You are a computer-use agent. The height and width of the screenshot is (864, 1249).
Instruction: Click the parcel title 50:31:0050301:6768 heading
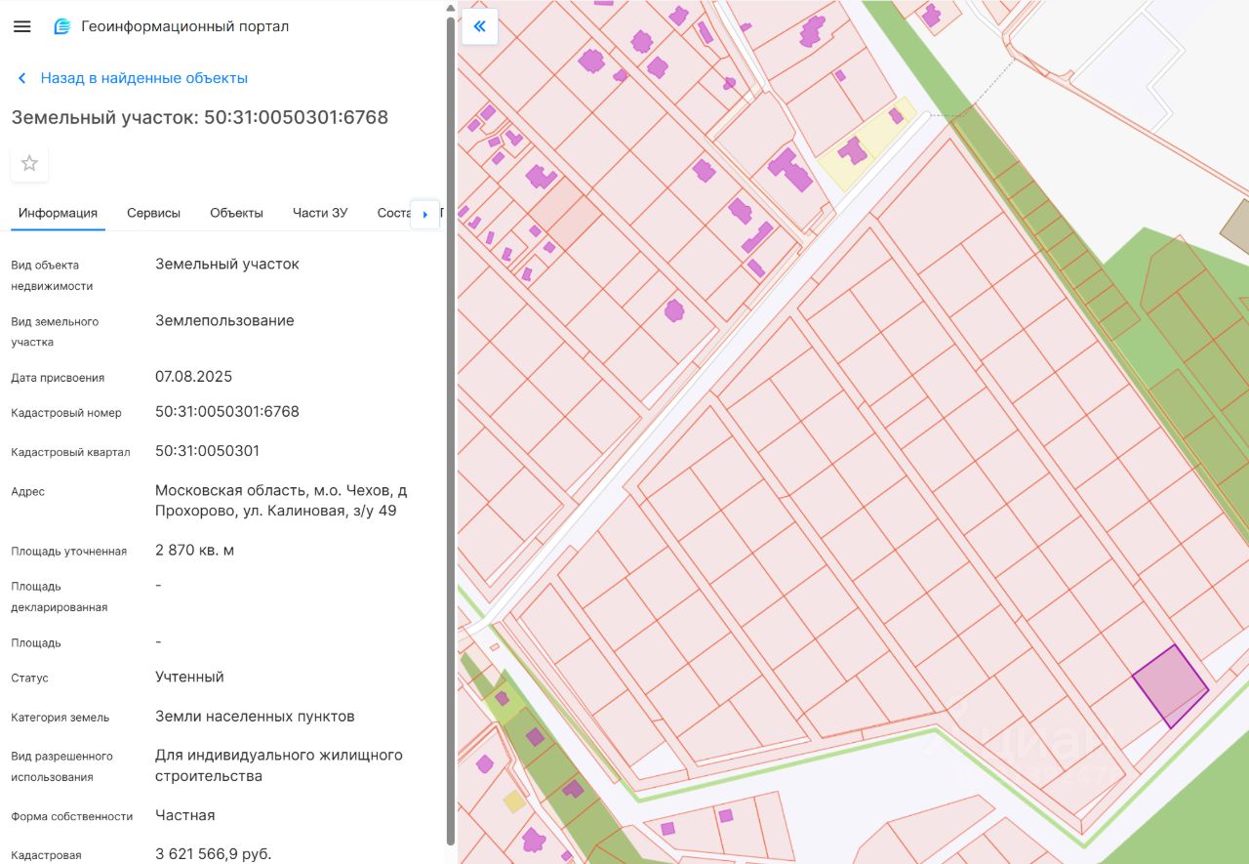tap(199, 118)
